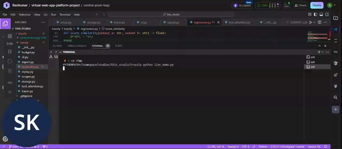The height and width of the screenshot is (149, 342).
Task: Maximize panel with the up chevron
Action: (319, 46)
